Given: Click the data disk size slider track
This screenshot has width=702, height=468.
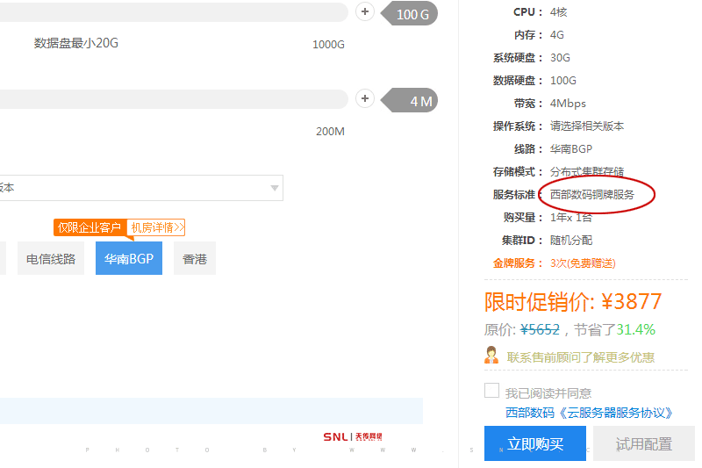Looking at the screenshot, I should (x=175, y=12).
